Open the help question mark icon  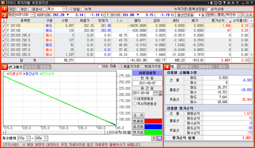click(x=237, y=3)
